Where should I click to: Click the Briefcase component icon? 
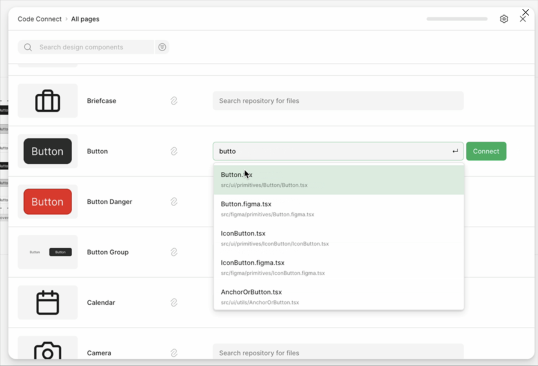47,100
